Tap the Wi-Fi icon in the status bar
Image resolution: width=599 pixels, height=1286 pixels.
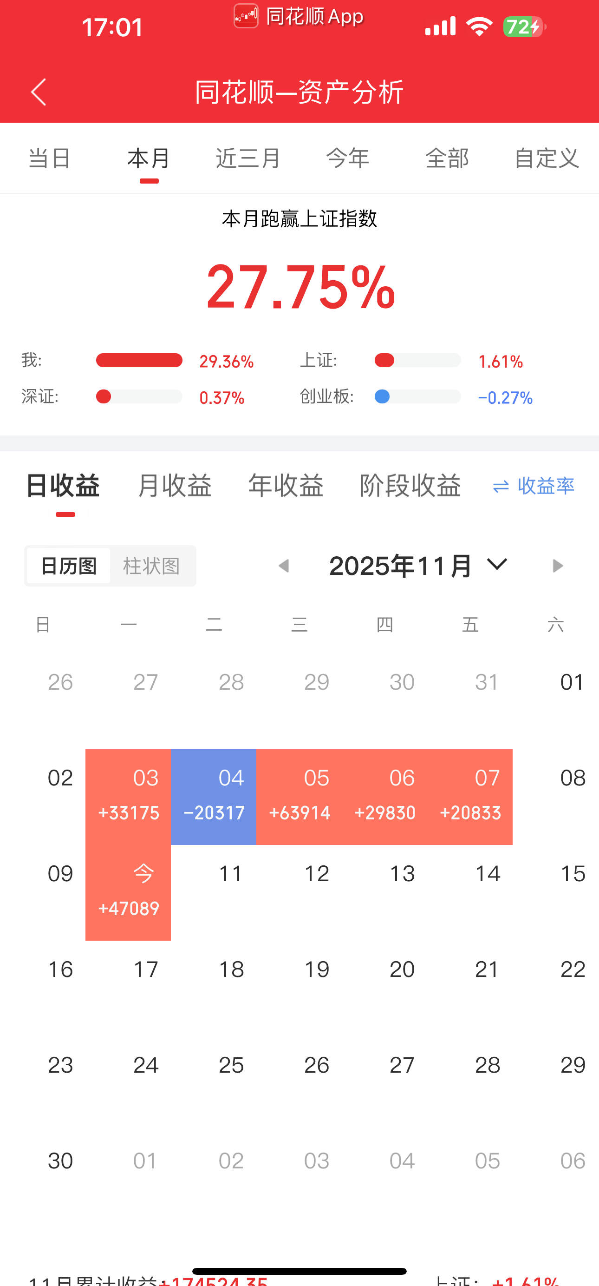click(x=479, y=26)
